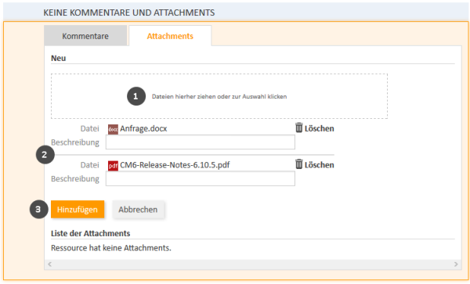This screenshot has width=470, height=284.
Task: Click Hinzufügen to add attachments
Action: click(78, 210)
